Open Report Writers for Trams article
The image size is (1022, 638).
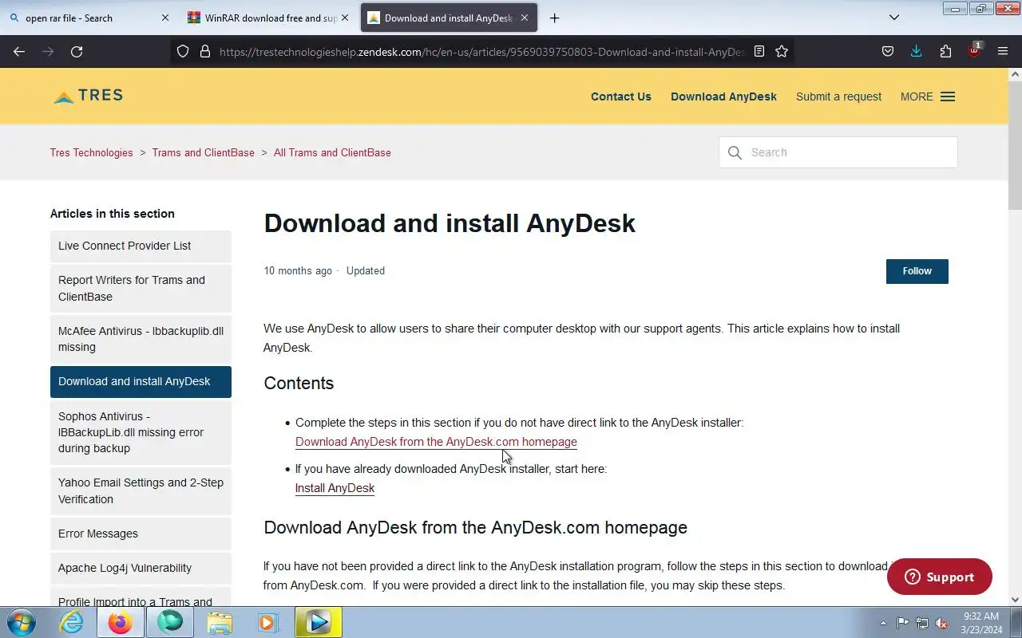[141, 289]
